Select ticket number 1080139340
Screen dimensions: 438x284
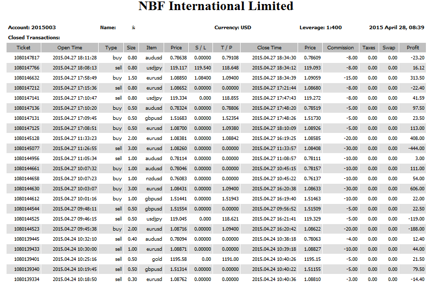pos(27,269)
